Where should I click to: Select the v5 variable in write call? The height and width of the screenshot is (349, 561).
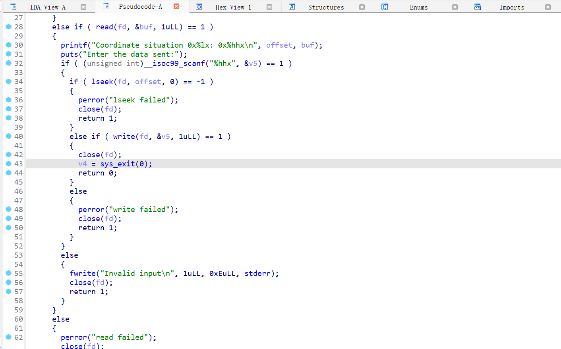165,137
